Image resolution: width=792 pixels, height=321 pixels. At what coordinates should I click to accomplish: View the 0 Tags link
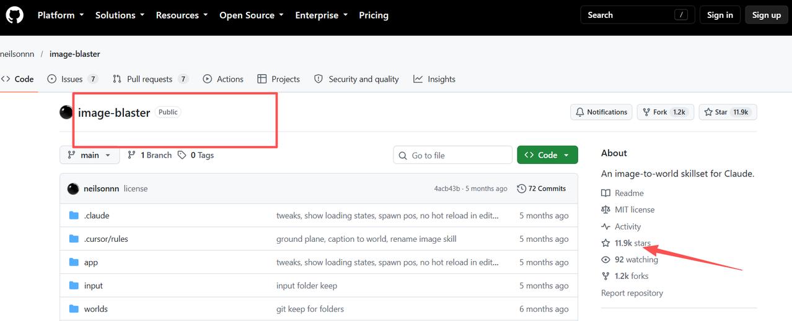click(x=196, y=155)
